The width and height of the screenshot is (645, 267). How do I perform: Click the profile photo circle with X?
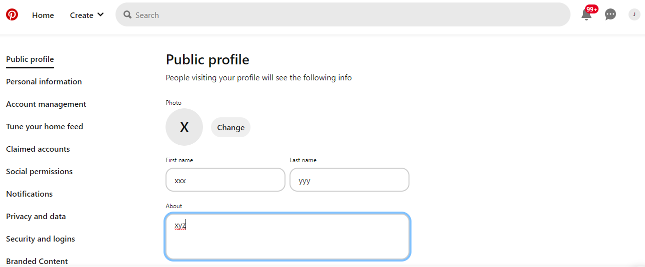[184, 127]
